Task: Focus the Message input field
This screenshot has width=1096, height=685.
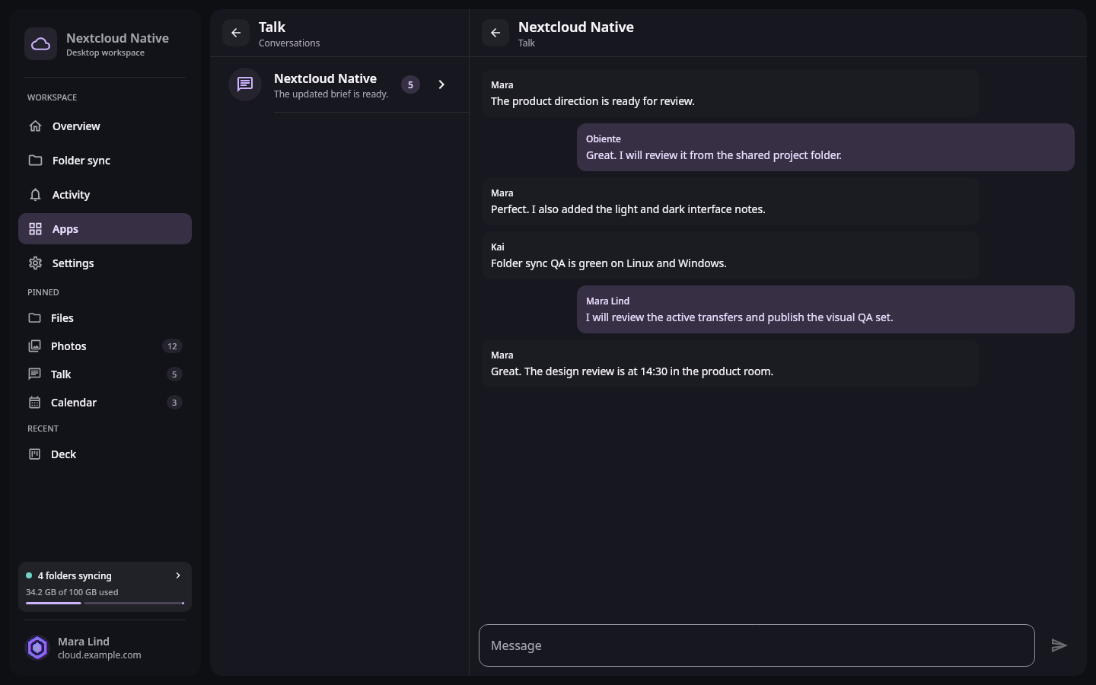Action: click(757, 645)
